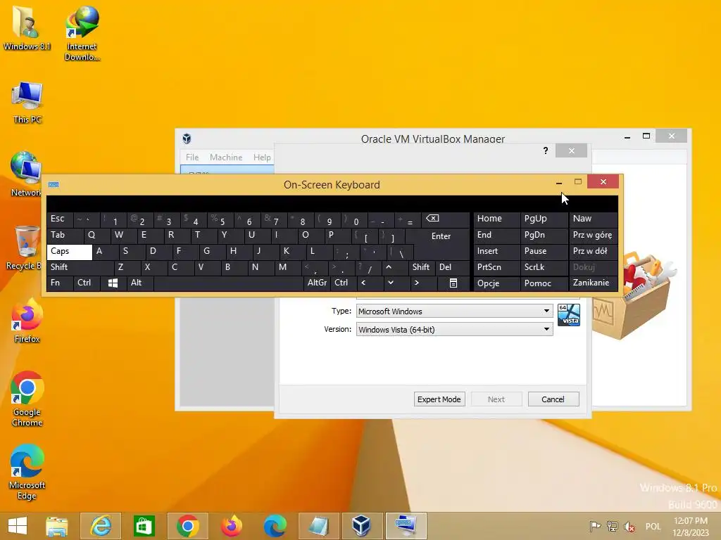The height and width of the screenshot is (540, 721).
Task: Launch Microsoft Edge from desktop shortcut
Action: [x=27, y=472]
